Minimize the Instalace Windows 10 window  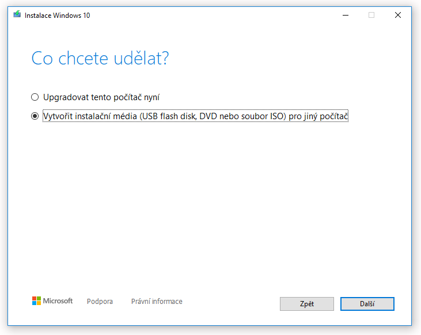(x=346, y=15)
